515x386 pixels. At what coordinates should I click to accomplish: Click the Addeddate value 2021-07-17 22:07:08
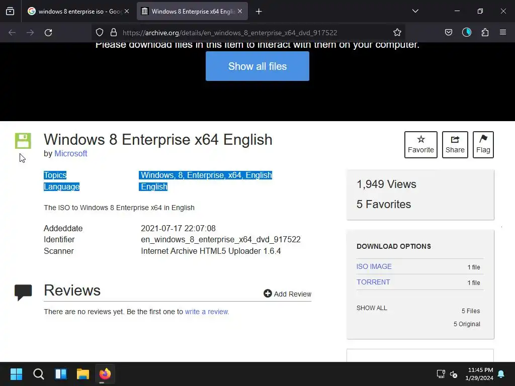pos(179,229)
